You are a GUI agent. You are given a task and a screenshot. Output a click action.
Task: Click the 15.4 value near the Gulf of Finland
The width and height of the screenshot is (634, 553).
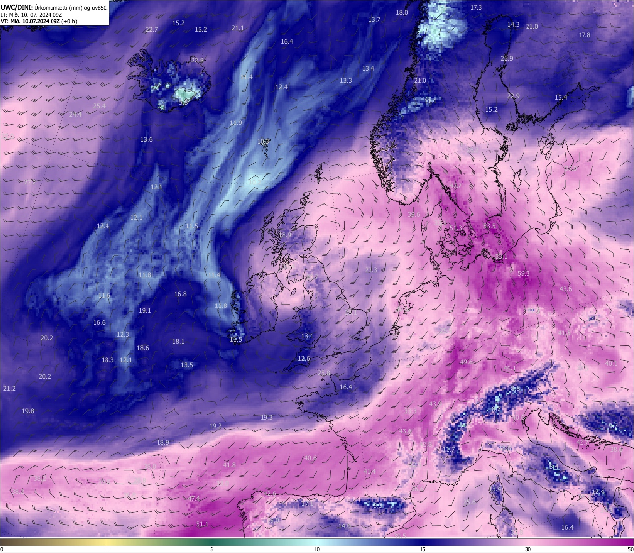[561, 98]
